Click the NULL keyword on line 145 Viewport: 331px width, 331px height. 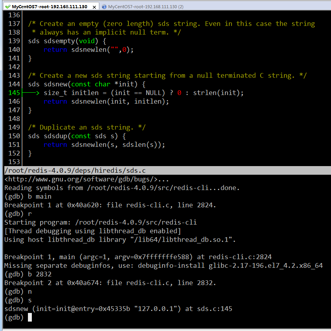[x=153, y=93]
